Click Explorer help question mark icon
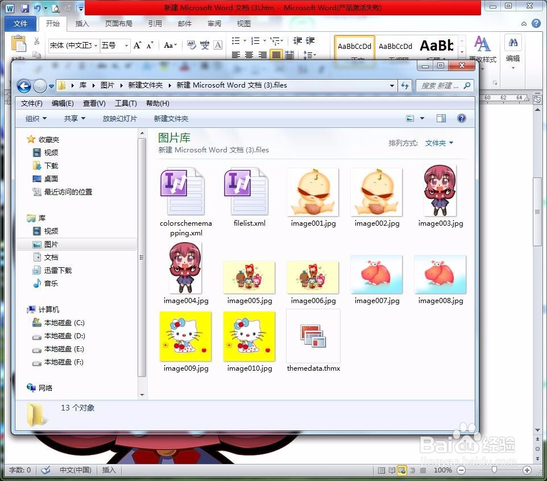The image size is (547, 481). click(462, 118)
